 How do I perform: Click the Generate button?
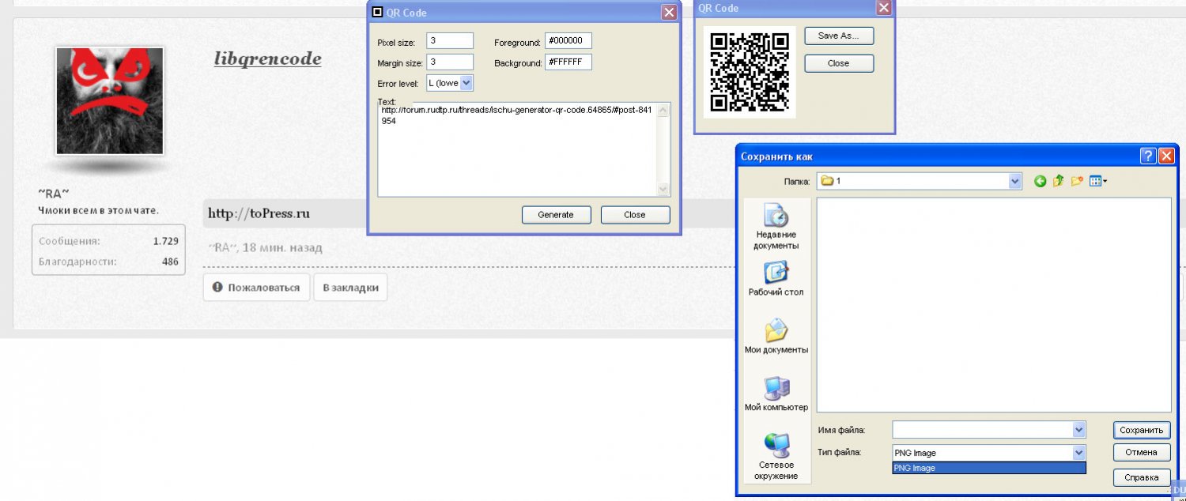[x=556, y=215]
